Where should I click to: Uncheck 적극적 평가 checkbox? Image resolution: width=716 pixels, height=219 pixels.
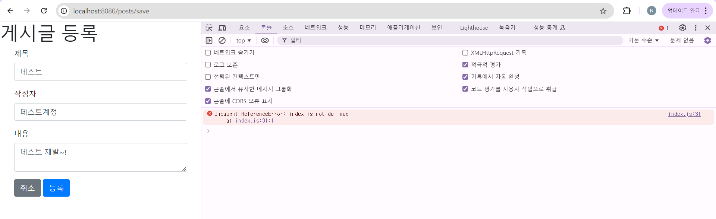coord(465,65)
